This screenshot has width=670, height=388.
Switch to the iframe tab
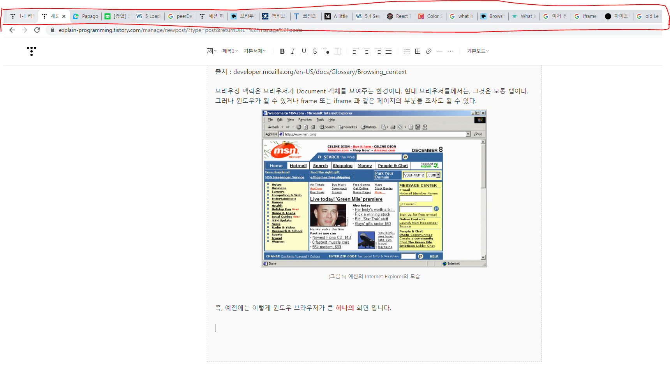(x=587, y=16)
